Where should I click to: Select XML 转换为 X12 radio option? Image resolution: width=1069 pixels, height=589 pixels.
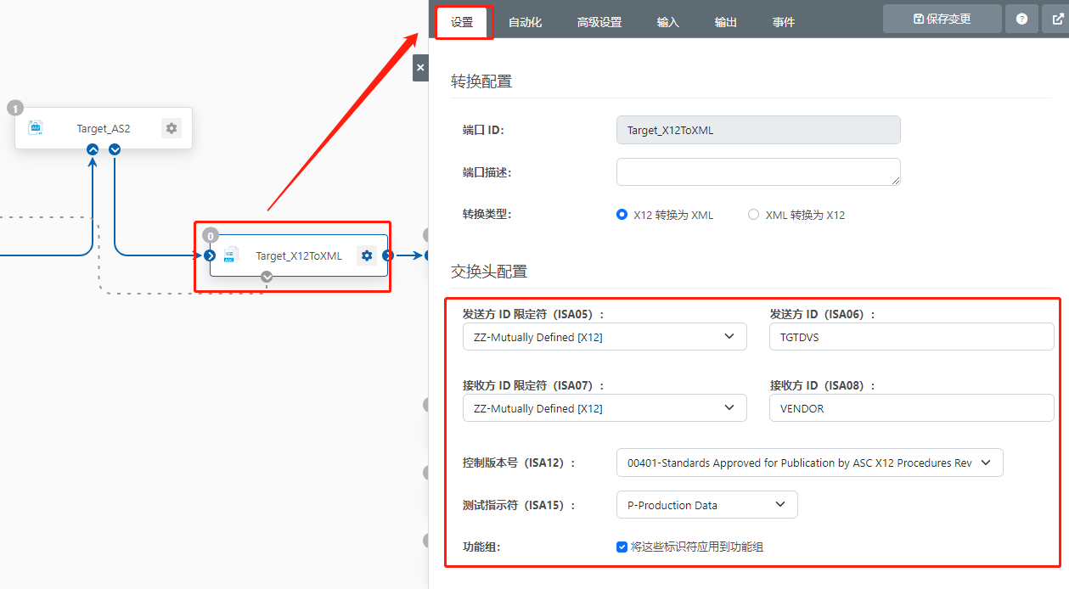[x=753, y=215]
